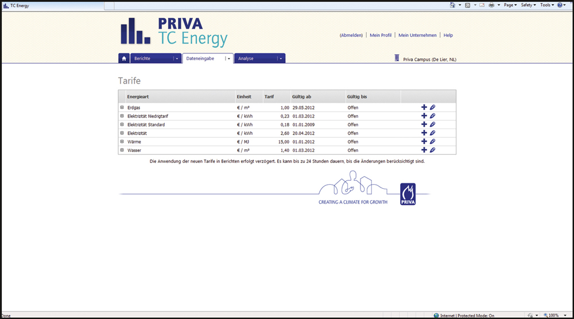Click the Energieart column header
Viewport: 574px width, 319px height.
(138, 96)
